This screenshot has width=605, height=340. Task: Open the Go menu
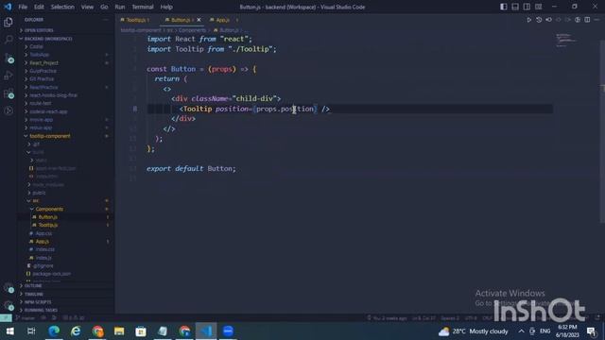point(104,7)
